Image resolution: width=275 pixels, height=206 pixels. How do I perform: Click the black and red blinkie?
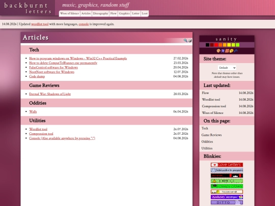pos(227,175)
